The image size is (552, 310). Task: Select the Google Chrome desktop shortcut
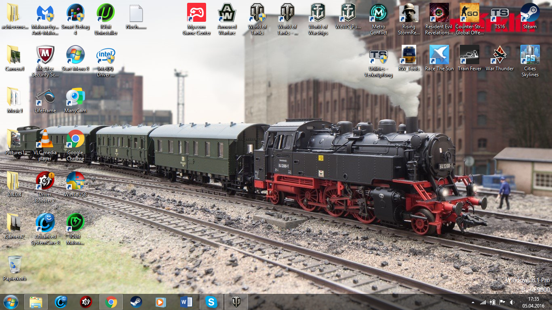point(75,140)
